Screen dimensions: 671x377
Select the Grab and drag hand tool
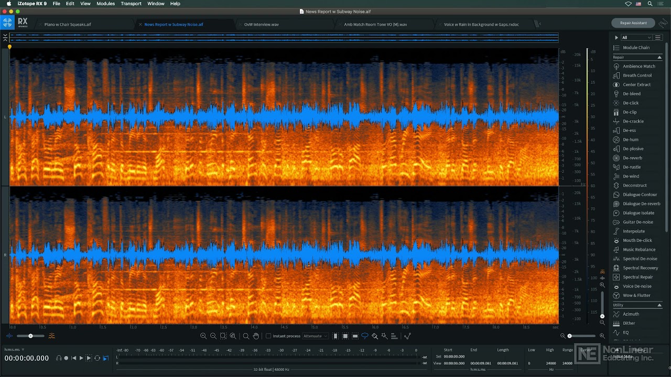[256, 336]
